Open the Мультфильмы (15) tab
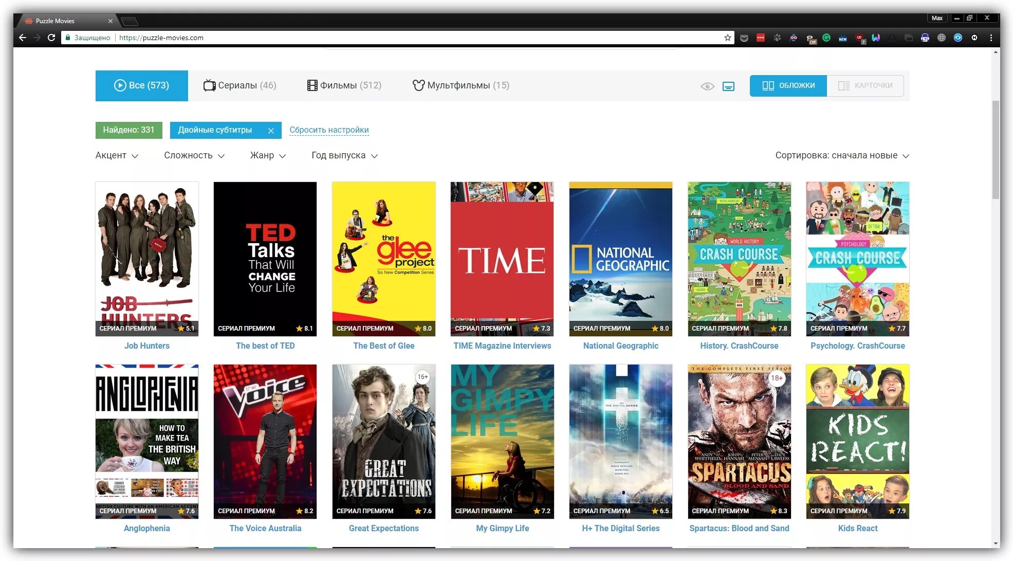1013x561 pixels. click(x=461, y=85)
